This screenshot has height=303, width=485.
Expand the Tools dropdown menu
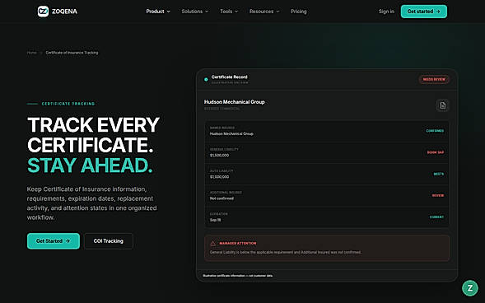tap(229, 12)
